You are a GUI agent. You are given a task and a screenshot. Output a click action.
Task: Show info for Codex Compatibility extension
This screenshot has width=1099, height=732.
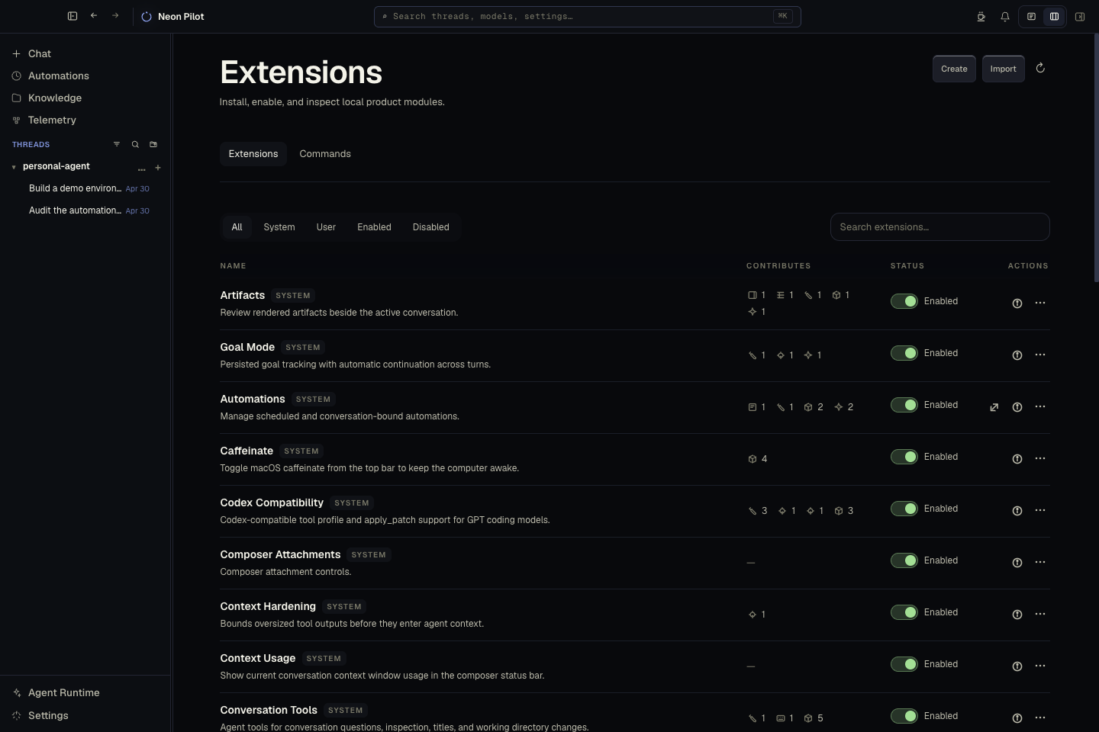click(x=1017, y=511)
